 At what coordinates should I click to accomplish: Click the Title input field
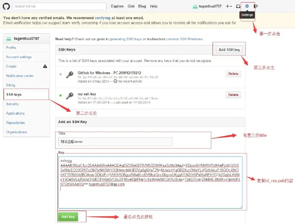115,141
